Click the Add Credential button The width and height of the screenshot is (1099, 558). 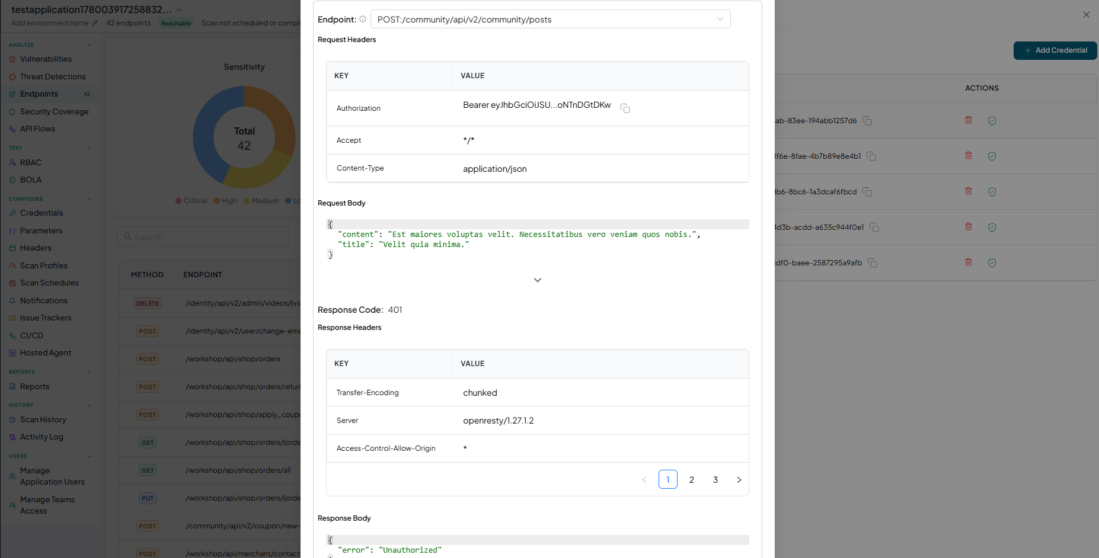(1055, 50)
